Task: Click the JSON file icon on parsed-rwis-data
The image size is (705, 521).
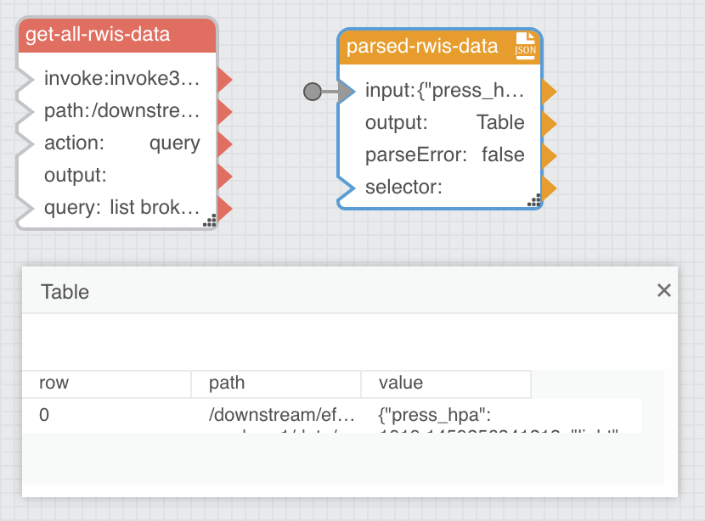Action: click(x=525, y=45)
